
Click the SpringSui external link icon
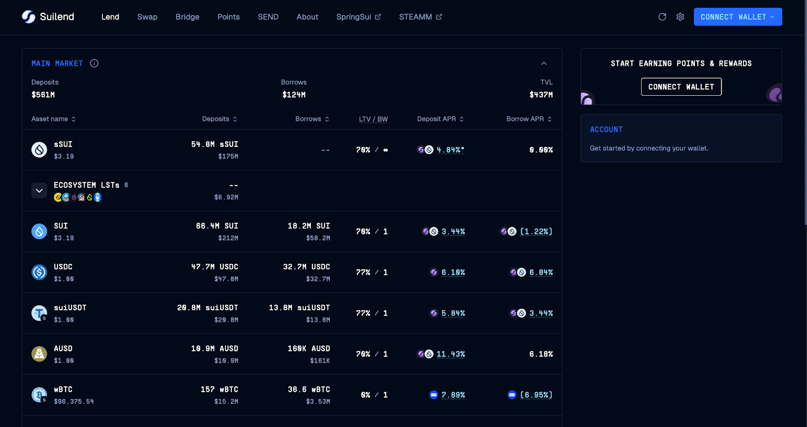(378, 17)
